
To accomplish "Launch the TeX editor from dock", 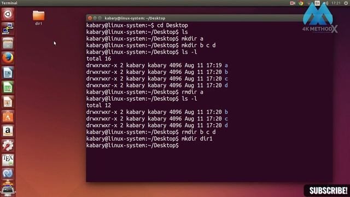I will [8, 160].
